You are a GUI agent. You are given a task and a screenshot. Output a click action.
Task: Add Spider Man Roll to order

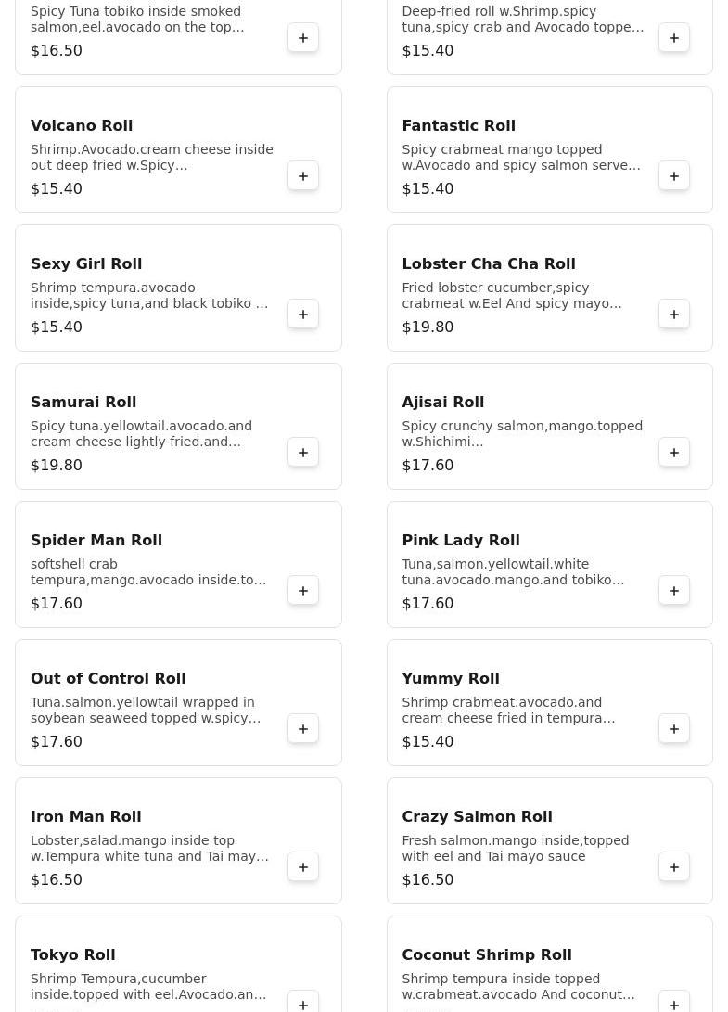pos(303,591)
